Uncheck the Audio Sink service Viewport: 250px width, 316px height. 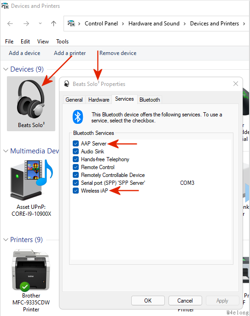[76, 152]
